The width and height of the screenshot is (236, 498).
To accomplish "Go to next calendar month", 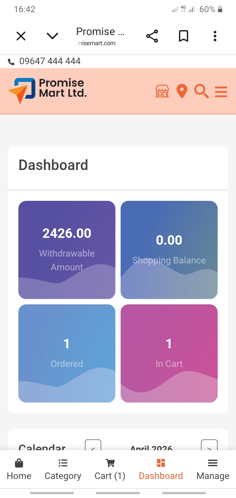I will pos(209,446).
